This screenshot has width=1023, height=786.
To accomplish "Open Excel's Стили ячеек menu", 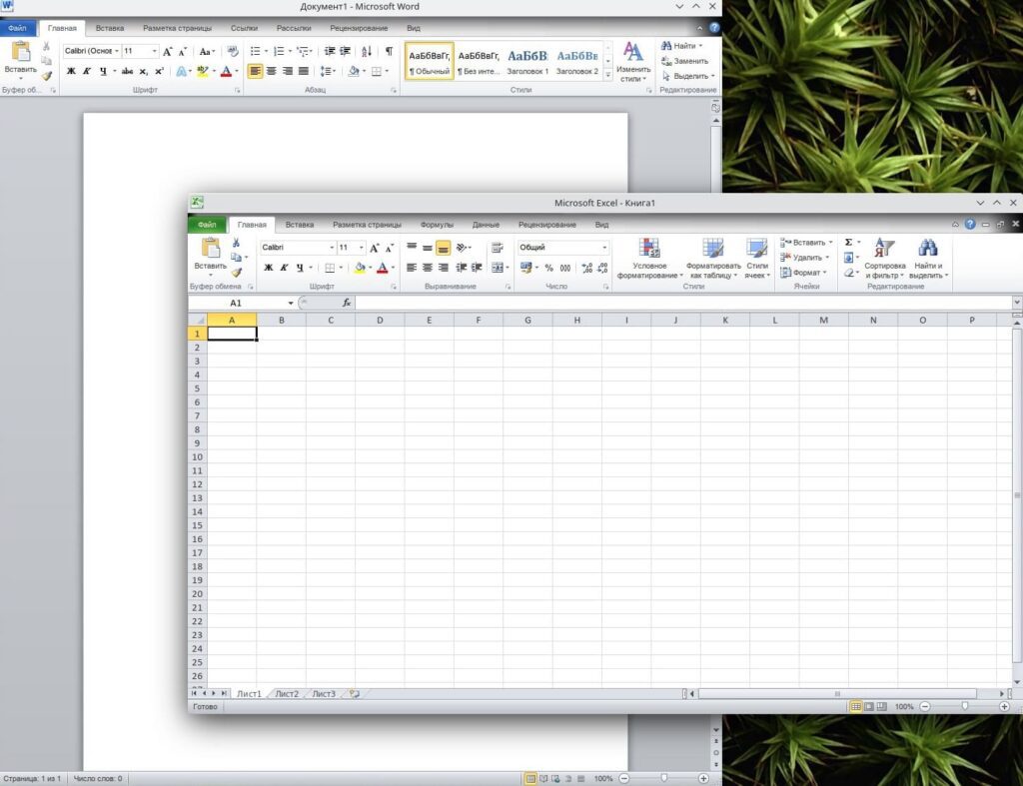I will coord(757,259).
